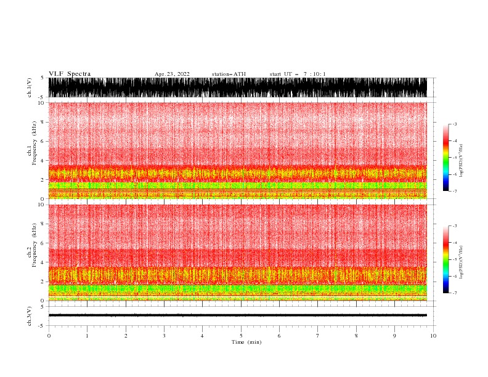Click the '8' kHz tick on ch.1 frequency axis

(43, 122)
